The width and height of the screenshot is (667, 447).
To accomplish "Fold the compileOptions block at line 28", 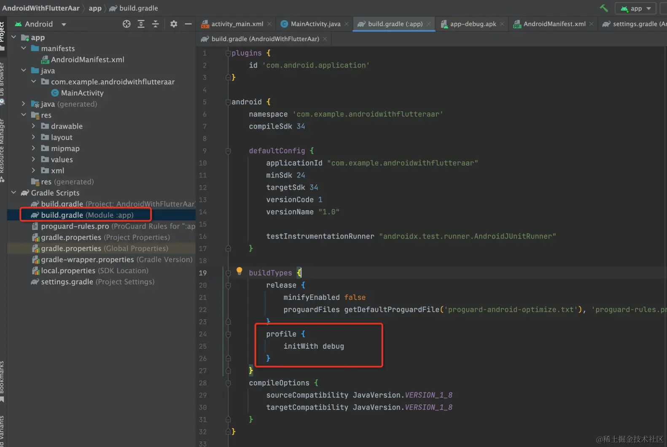I will pos(228,383).
